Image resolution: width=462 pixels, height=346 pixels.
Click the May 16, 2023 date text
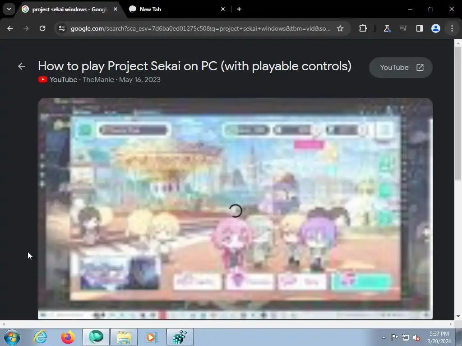pos(140,79)
